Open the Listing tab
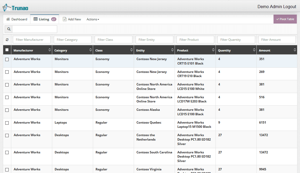 click(x=44, y=19)
